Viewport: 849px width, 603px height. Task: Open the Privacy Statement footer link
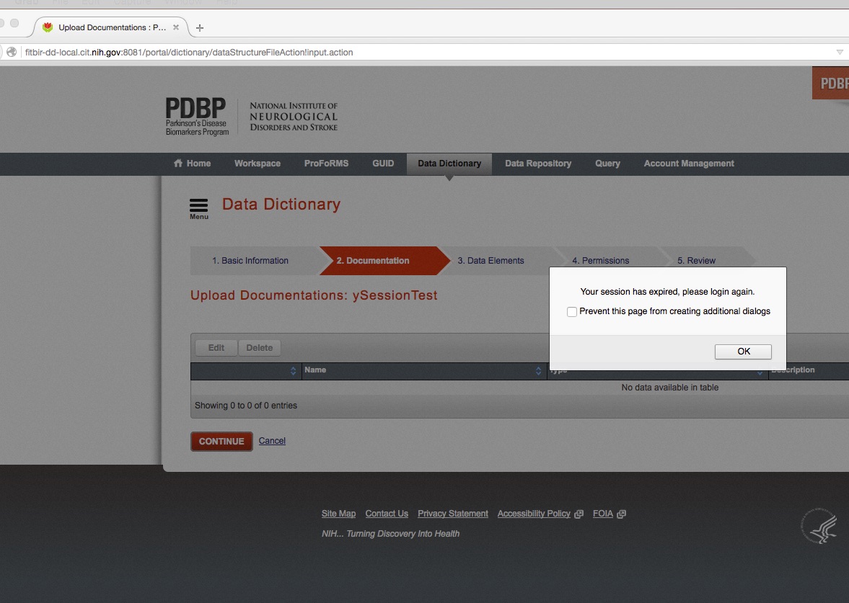(x=453, y=514)
